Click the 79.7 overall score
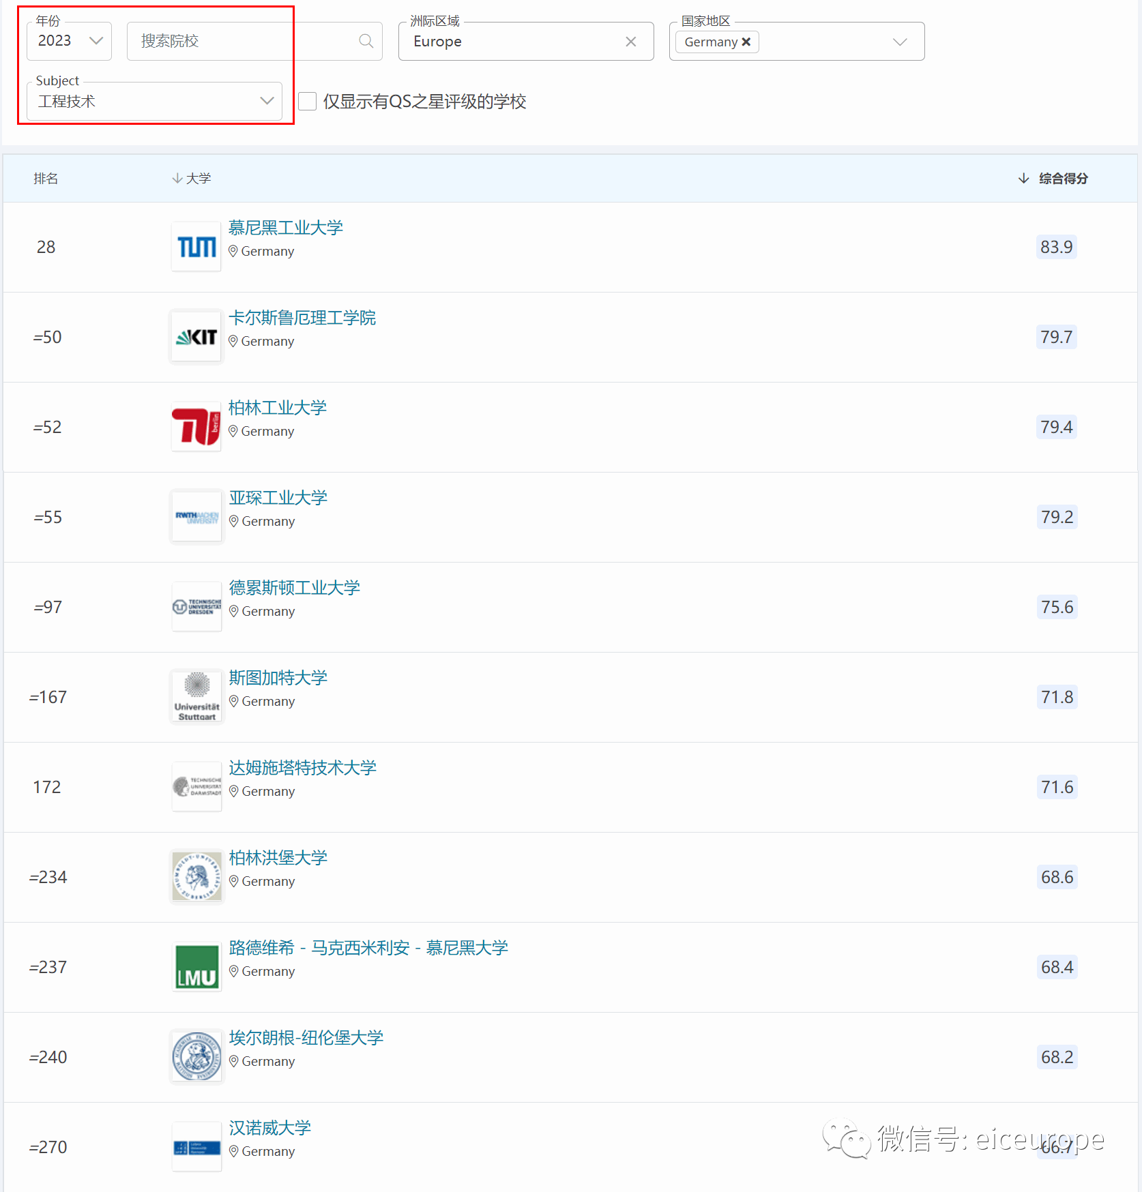Screen dimensions: 1142x1192 coord(1056,337)
